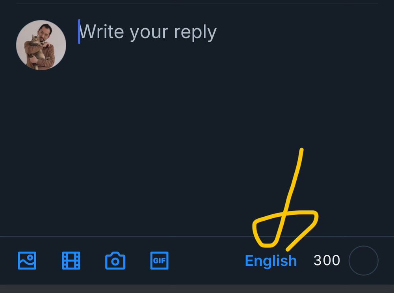The height and width of the screenshot is (293, 394).
Task: Select the video attachment icon
Action: 71,260
